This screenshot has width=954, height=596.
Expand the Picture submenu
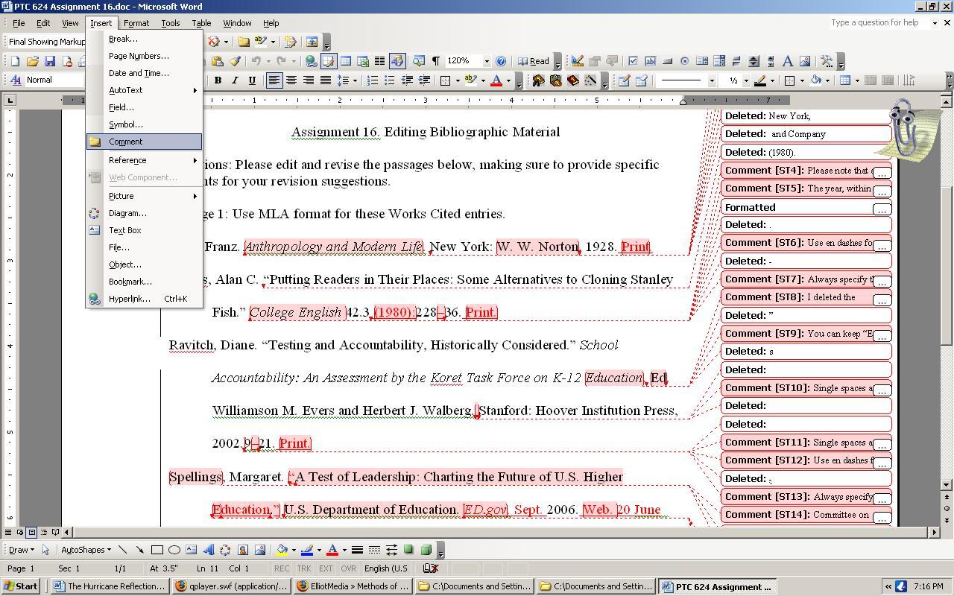pos(145,196)
